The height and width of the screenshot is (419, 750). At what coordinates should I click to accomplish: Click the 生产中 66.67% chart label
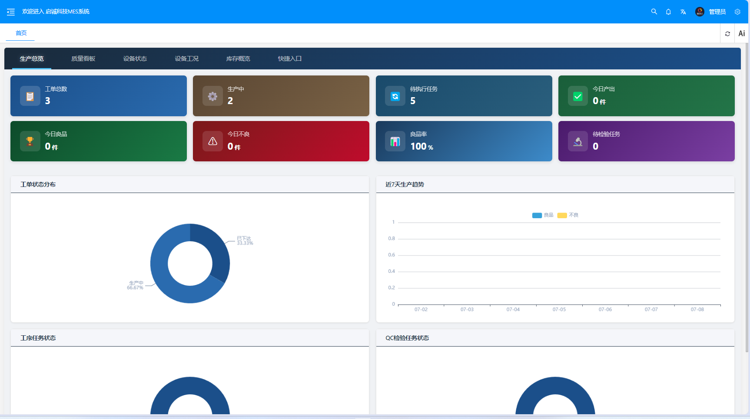point(135,285)
